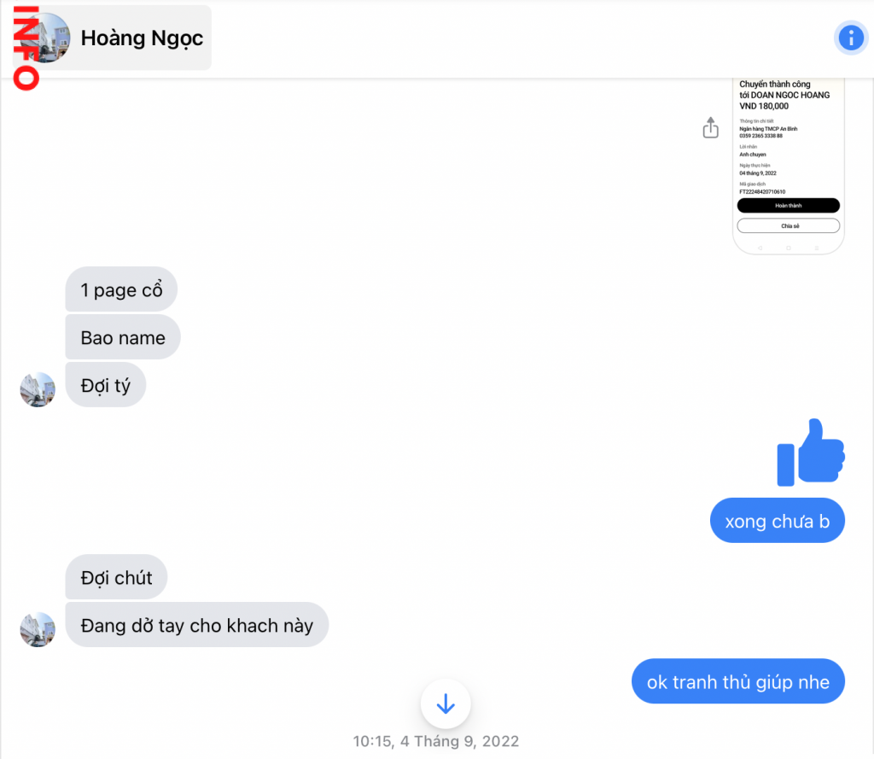Open the bank transfer screenshot image
Image resolution: width=874 pixels, height=759 pixels.
[788, 166]
